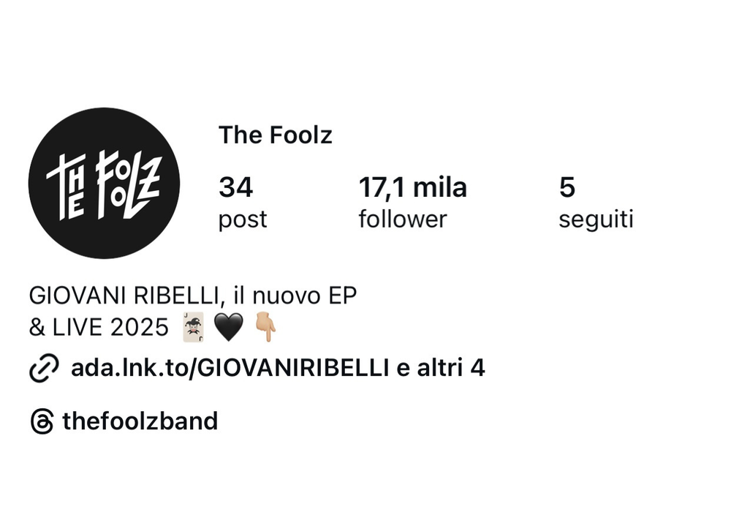
Task: Click the '17,1 mila' count number
Action: click(412, 187)
